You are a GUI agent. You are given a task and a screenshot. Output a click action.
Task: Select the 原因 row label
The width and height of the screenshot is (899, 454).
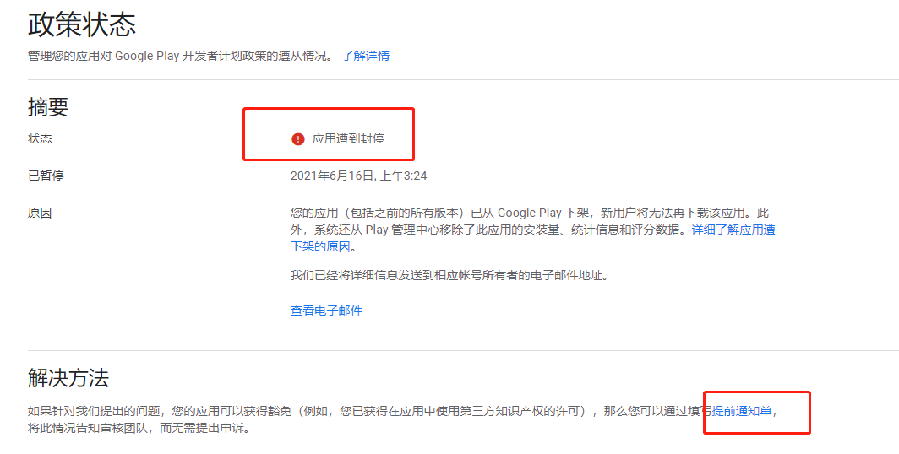coord(40,213)
